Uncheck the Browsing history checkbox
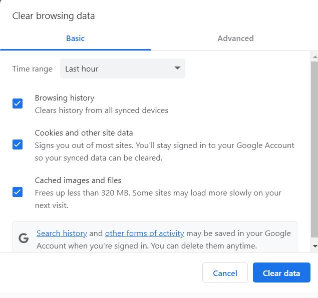This screenshot has width=318, height=298. (18, 103)
